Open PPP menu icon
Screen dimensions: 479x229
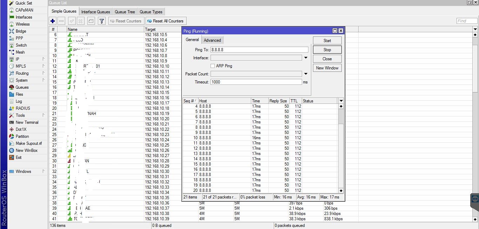(12, 38)
